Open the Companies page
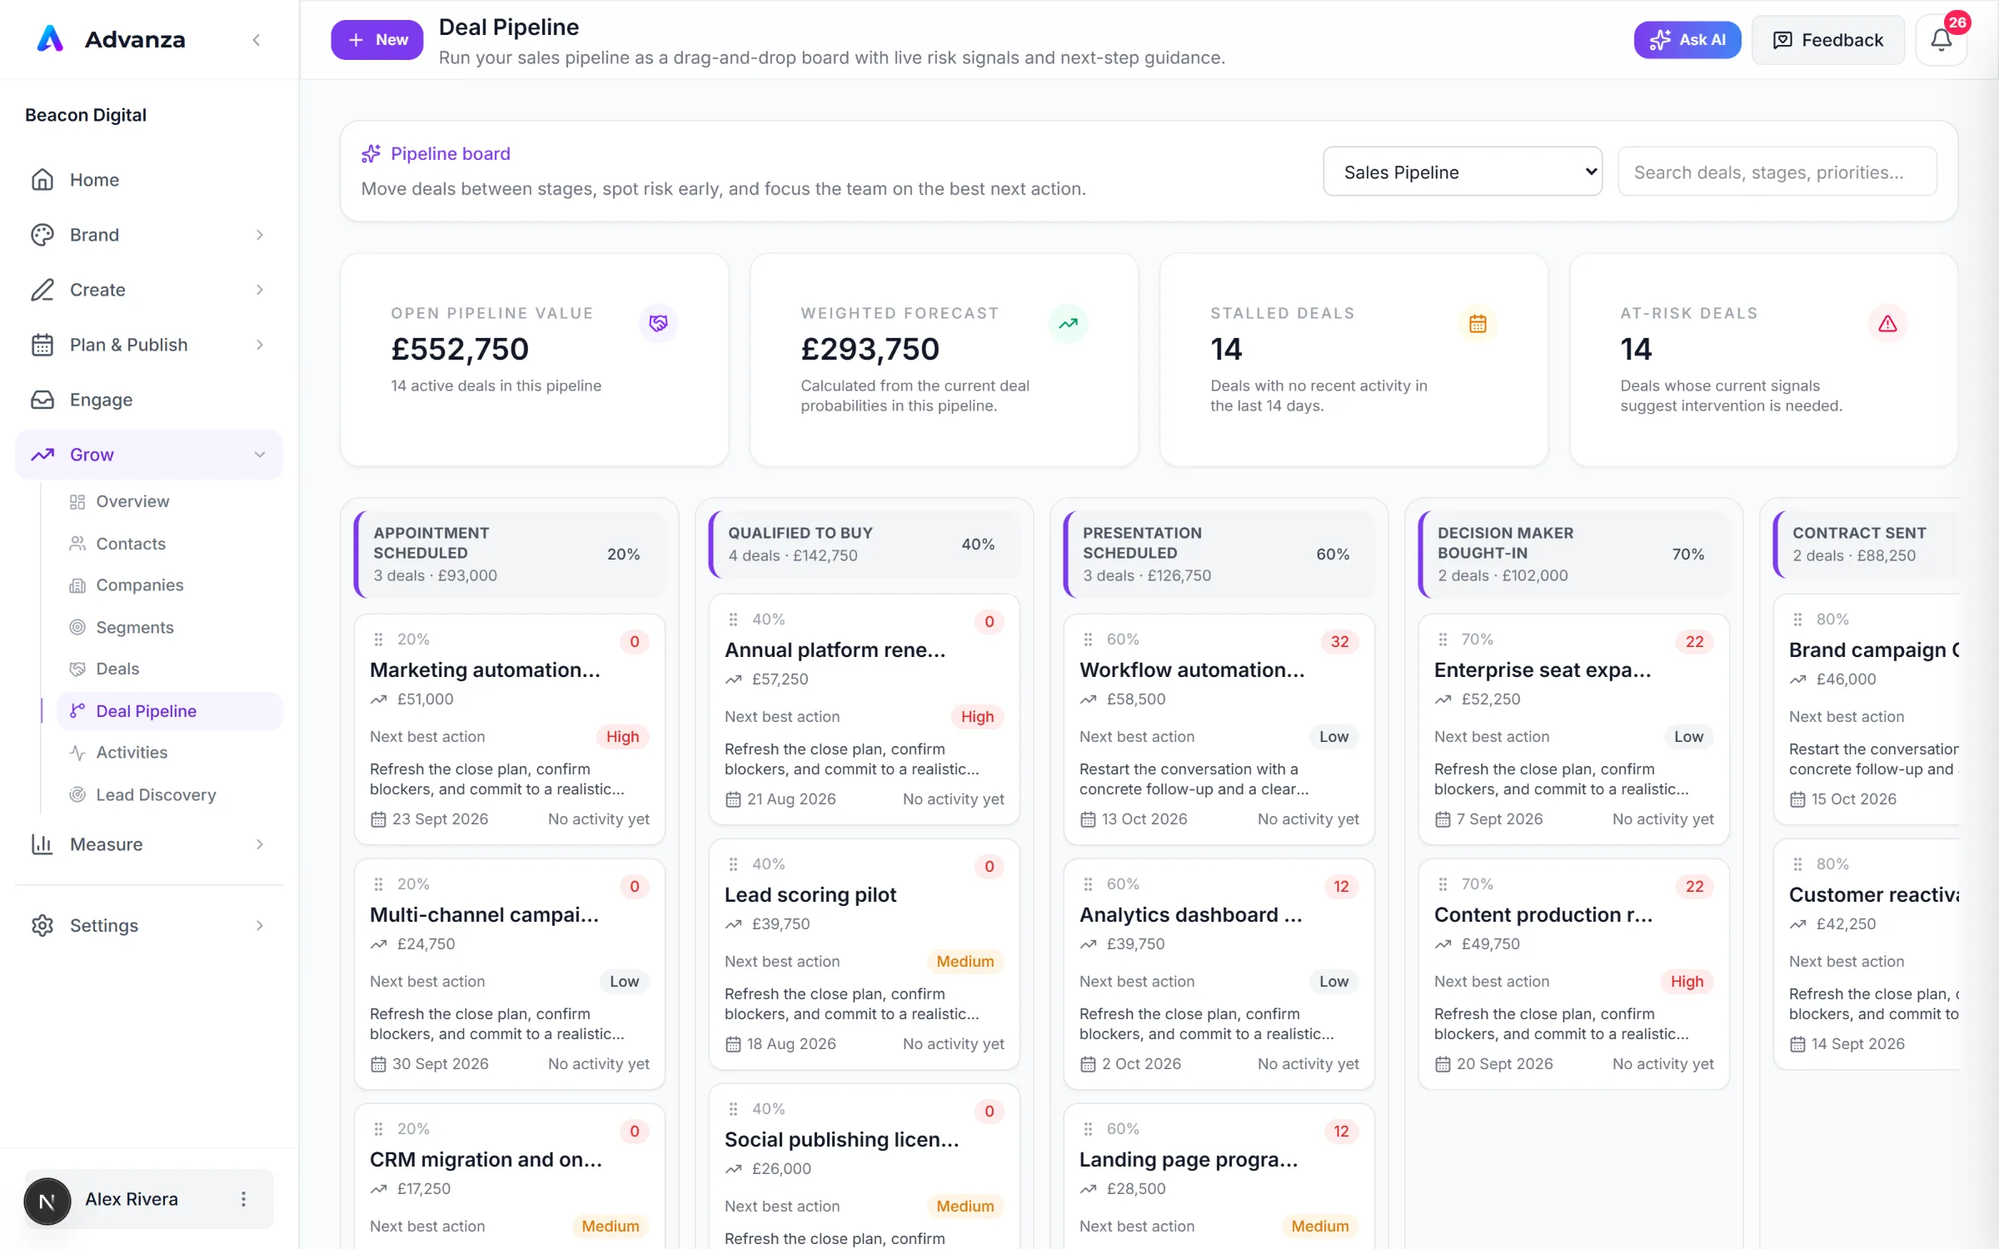 [x=170, y=585]
